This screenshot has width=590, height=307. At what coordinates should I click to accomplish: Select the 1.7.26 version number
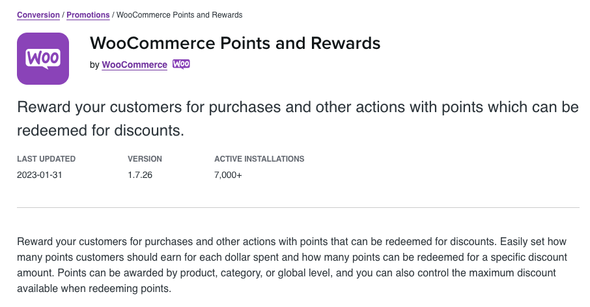coord(140,175)
